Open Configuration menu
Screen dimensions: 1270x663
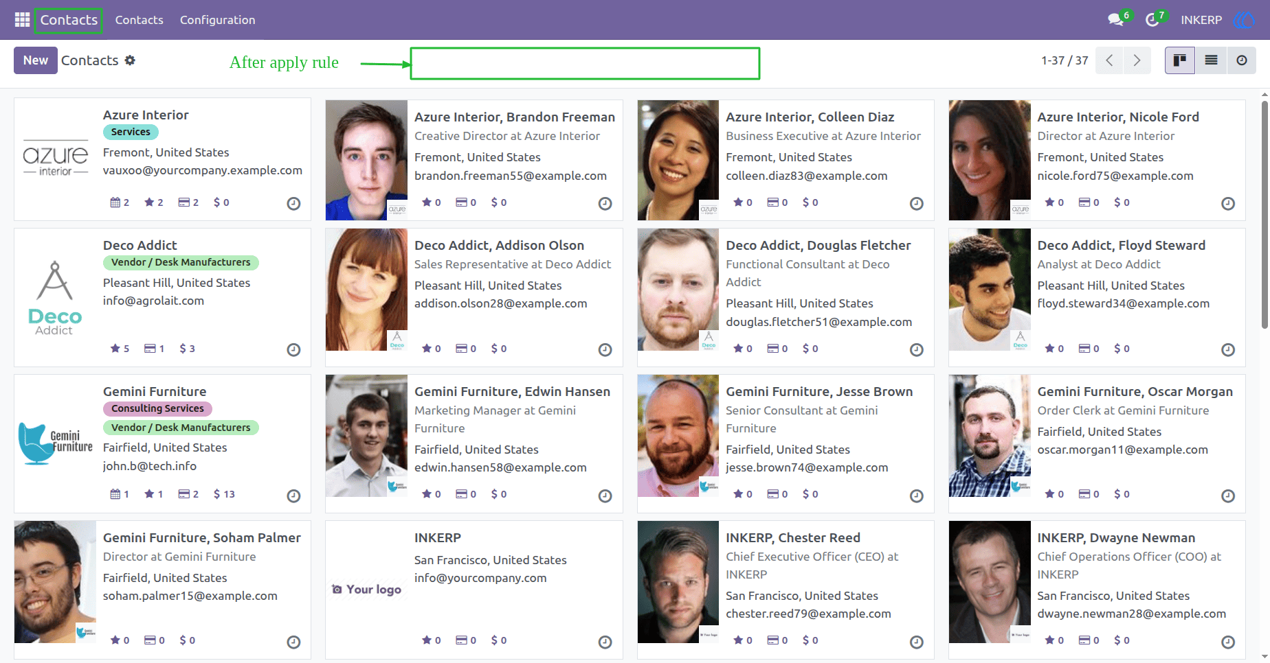tap(217, 20)
